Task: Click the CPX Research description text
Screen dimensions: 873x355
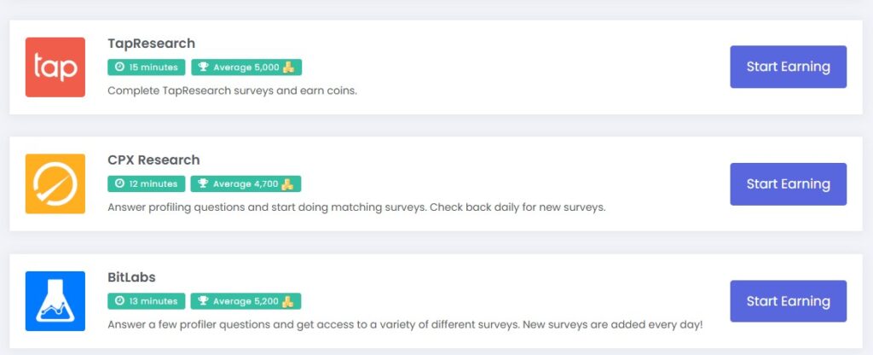Action: tap(356, 207)
